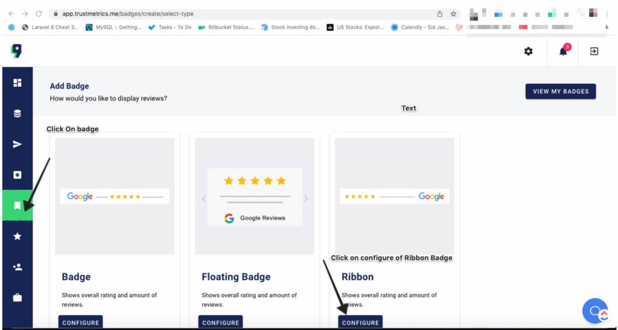Open the database stack icon in sidebar
The width and height of the screenshot is (618, 330).
pos(18,113)
